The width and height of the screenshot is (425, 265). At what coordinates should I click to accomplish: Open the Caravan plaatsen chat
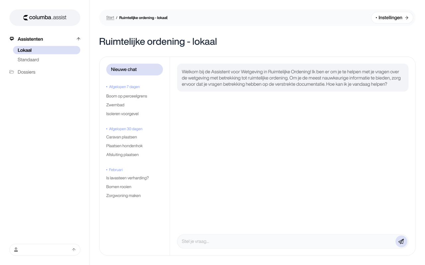coord(122,137)
